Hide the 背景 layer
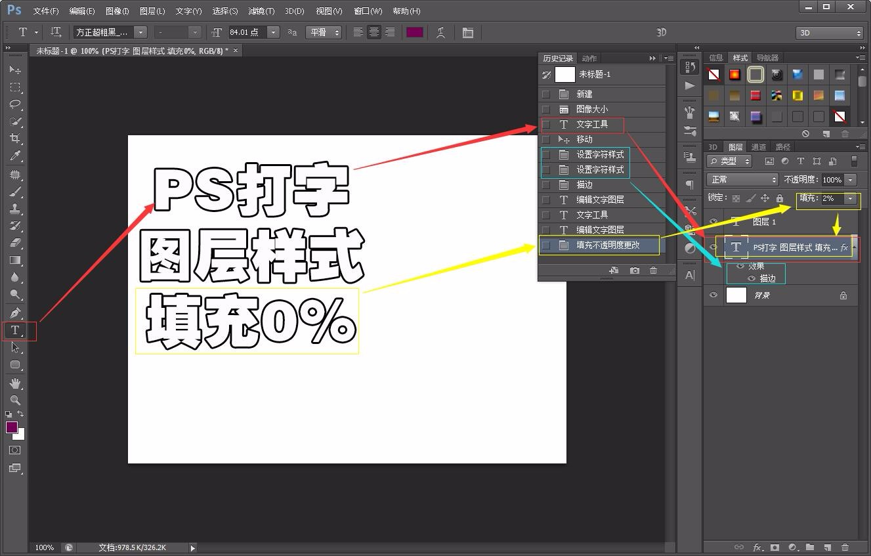 pyautogui.click(x=713, y=295)
